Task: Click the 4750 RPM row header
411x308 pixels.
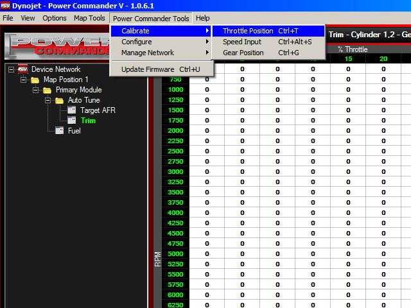Action: (x=175, y=243)
